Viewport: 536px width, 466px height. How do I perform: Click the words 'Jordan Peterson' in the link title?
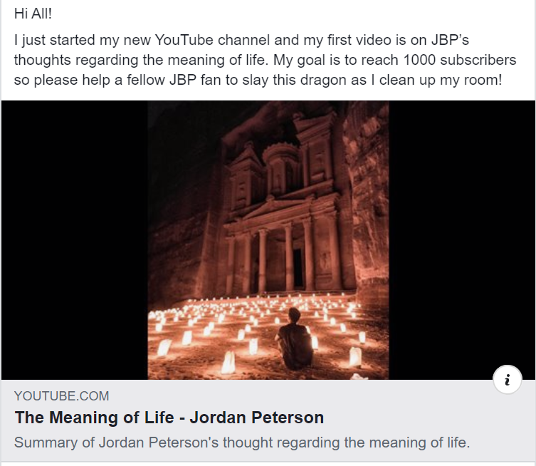pyautogui.click(x=257, y=418)
